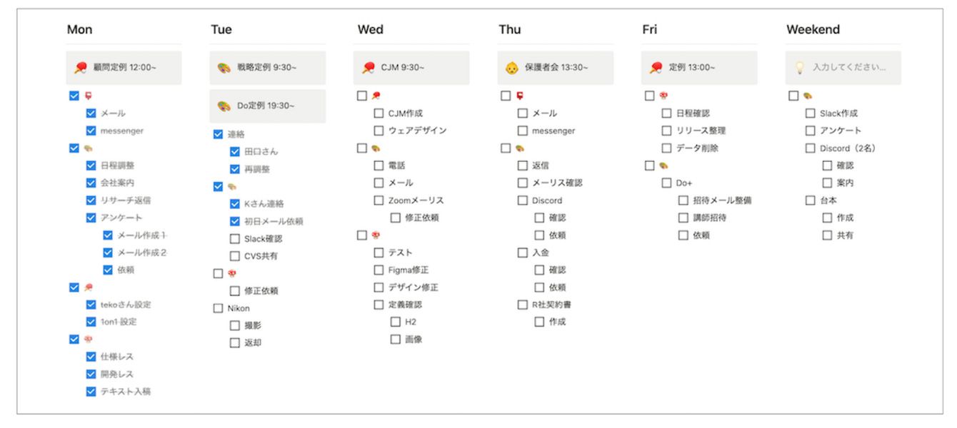957x428 pixels.
Task: Tick the Discord（2名）checkbox in Weekend
Action: tap(811, 148)
